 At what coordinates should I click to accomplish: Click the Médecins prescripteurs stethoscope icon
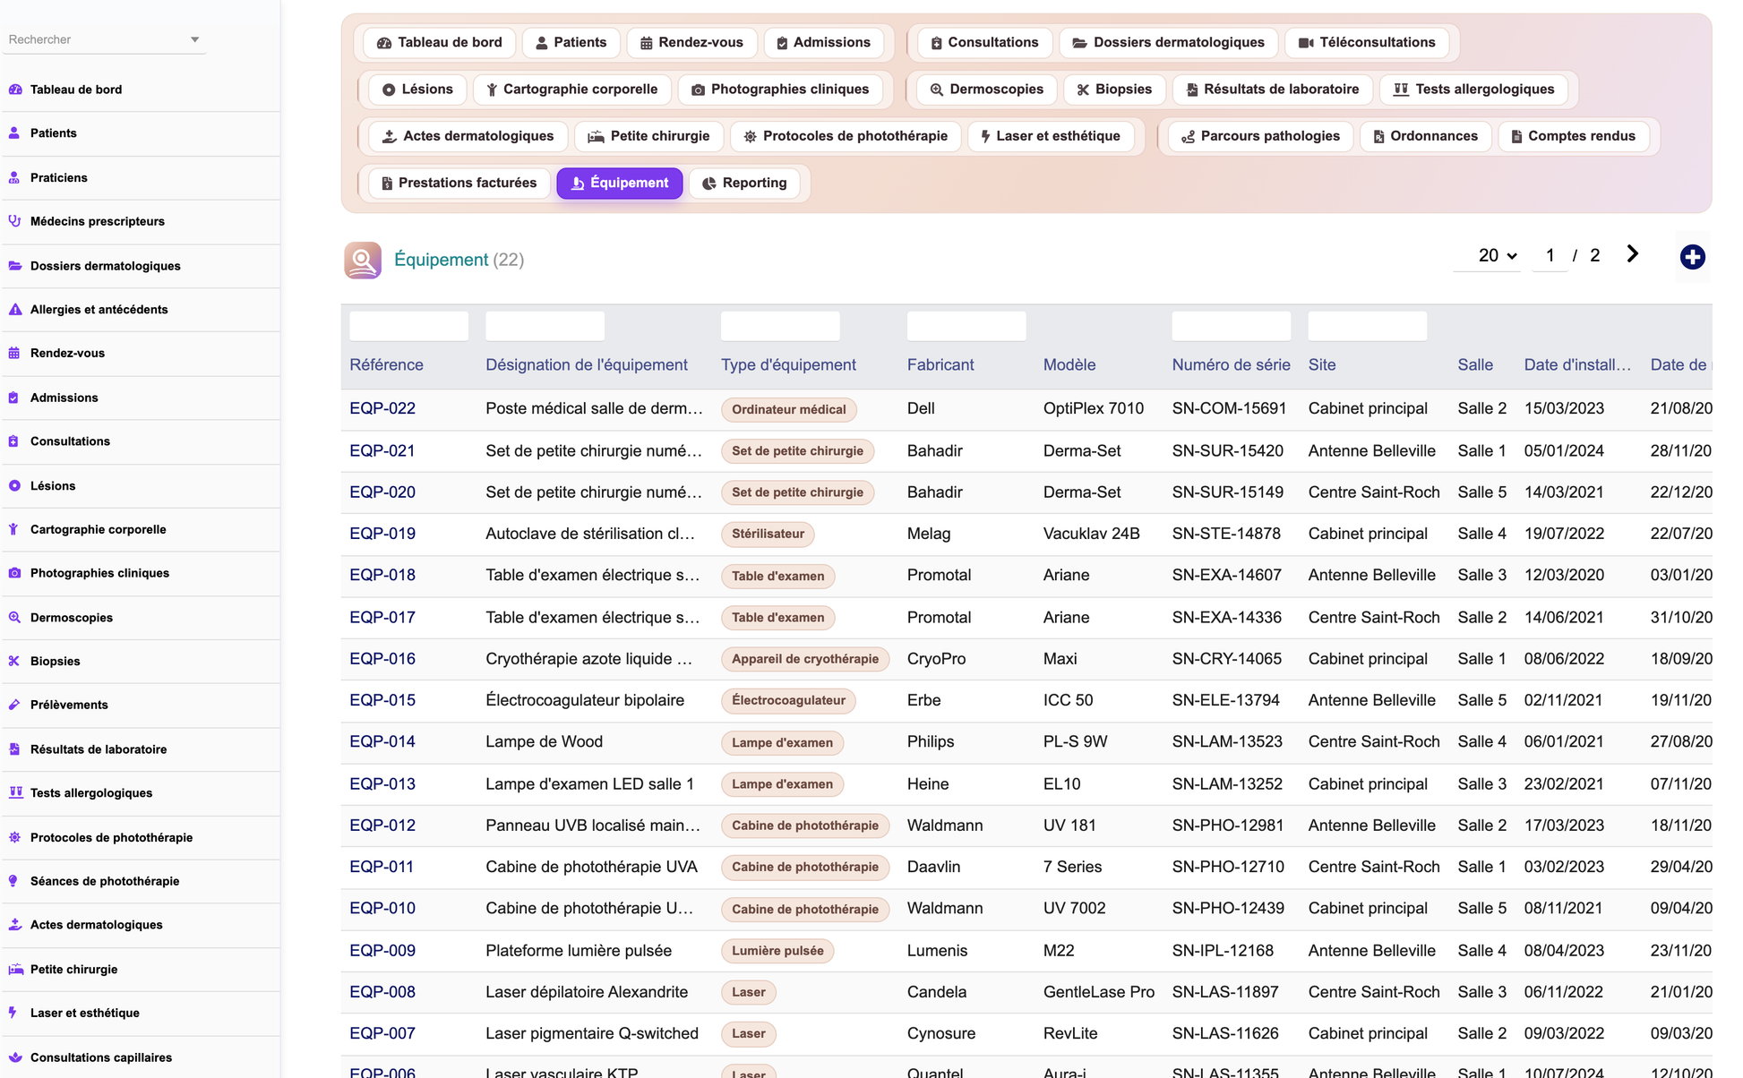pos(14,221)
